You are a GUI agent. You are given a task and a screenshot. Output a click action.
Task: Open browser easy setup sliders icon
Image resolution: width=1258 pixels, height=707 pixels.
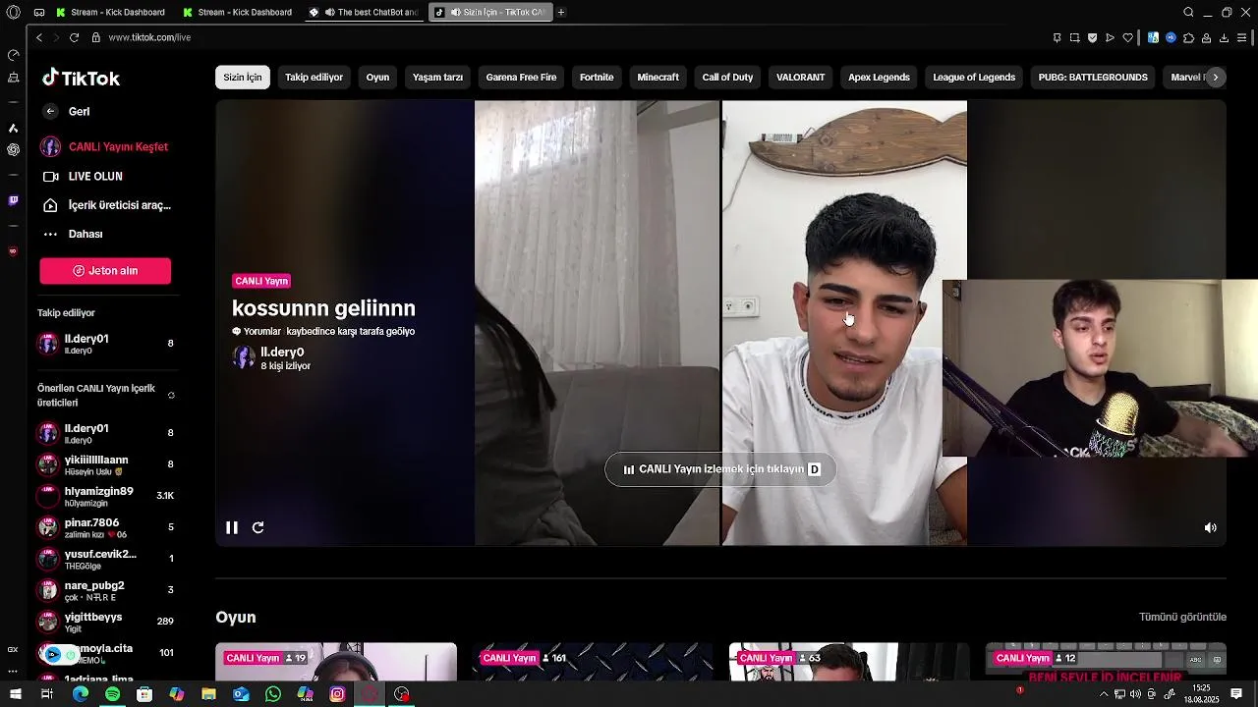click(x=1242, y=37)
